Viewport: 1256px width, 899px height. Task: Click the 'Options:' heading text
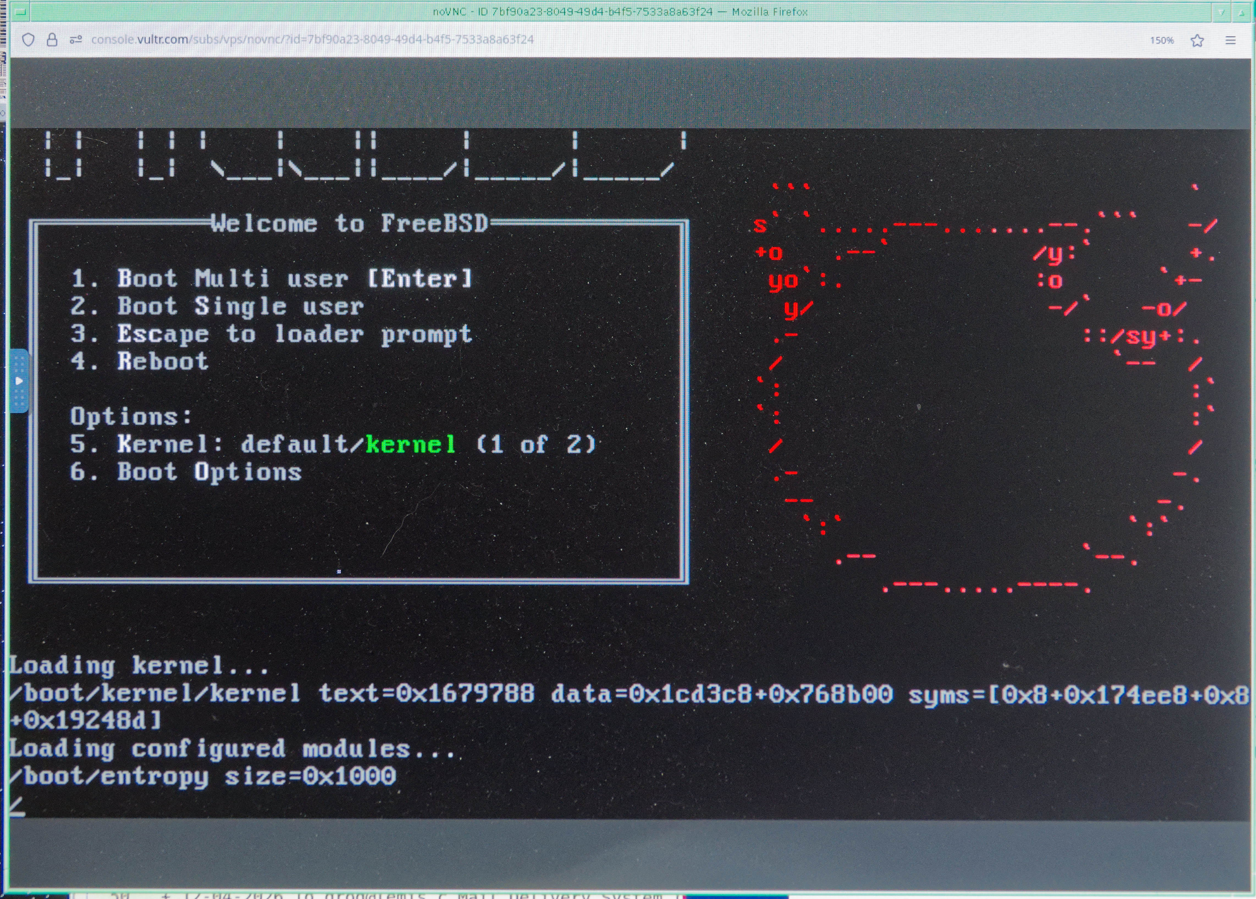point(131,416)
